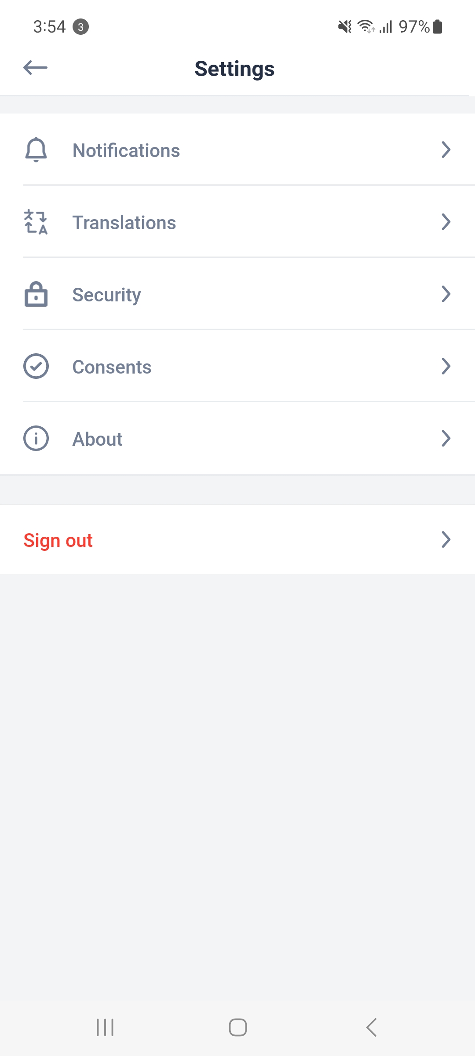Tap the Sign out row chevron

446,540
